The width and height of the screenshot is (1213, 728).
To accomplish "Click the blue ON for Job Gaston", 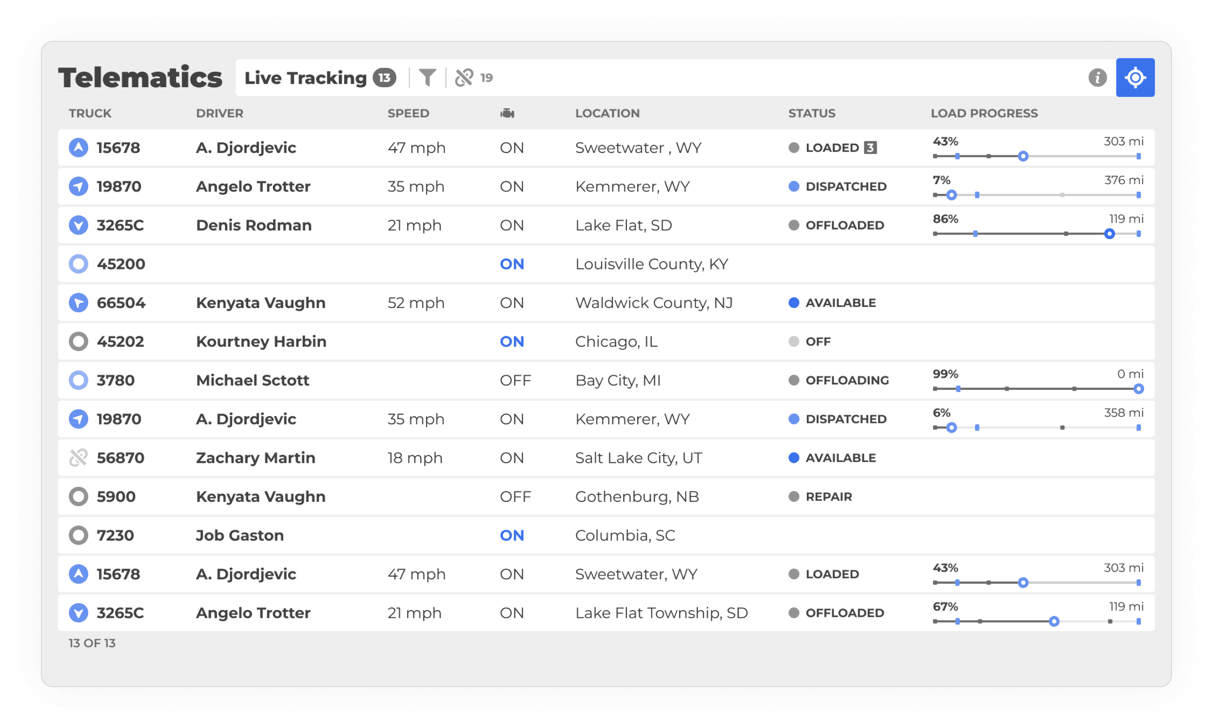I will click(x=512, y=535).
